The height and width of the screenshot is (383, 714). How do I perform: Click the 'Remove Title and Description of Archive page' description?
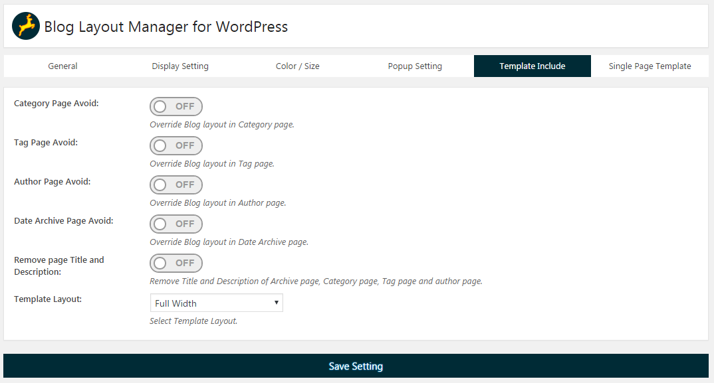click(316, 281)
